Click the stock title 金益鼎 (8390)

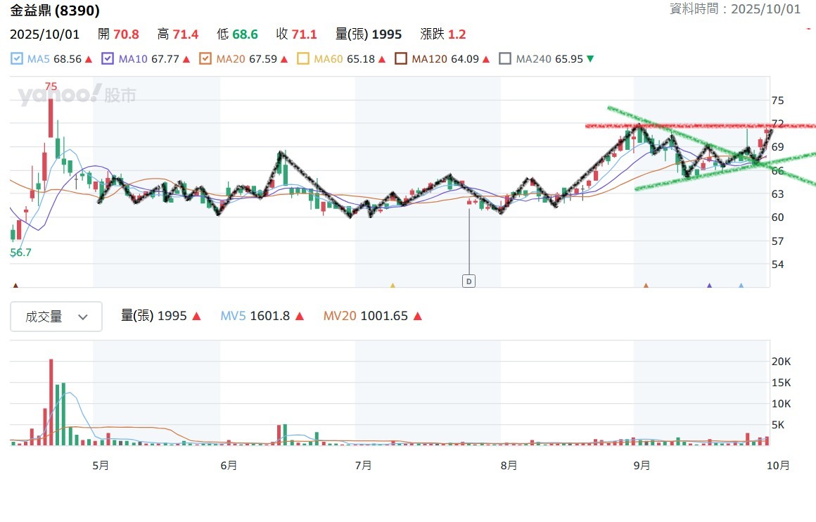tap(55, 11)
